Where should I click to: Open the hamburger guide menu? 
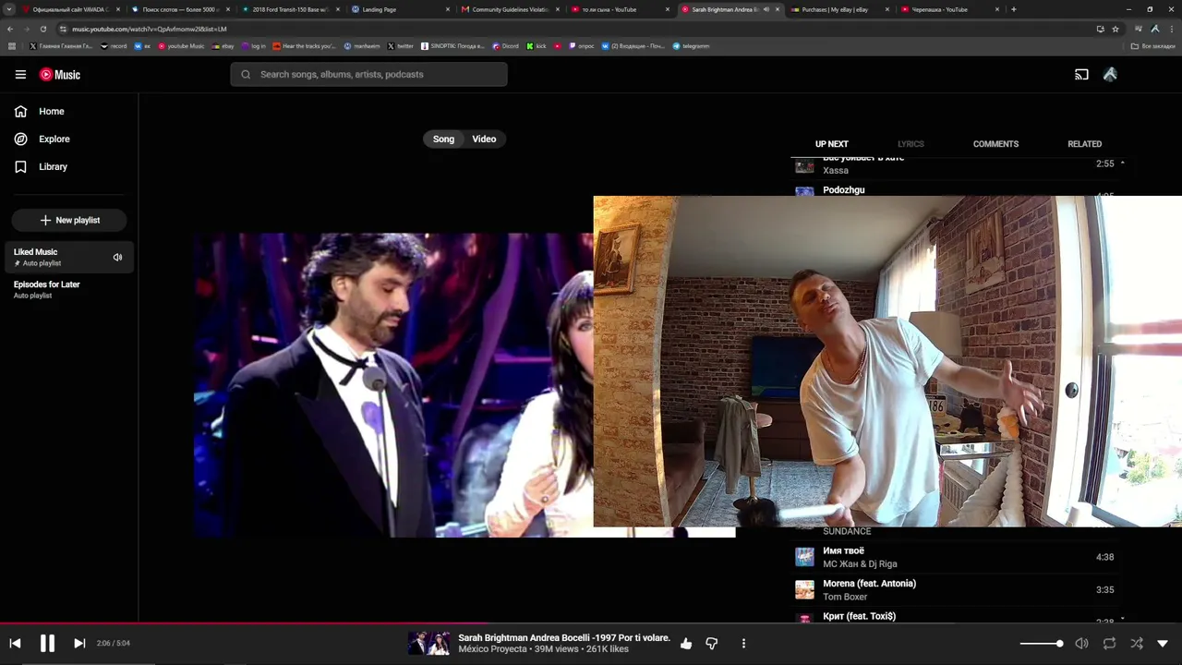point(20,75)
